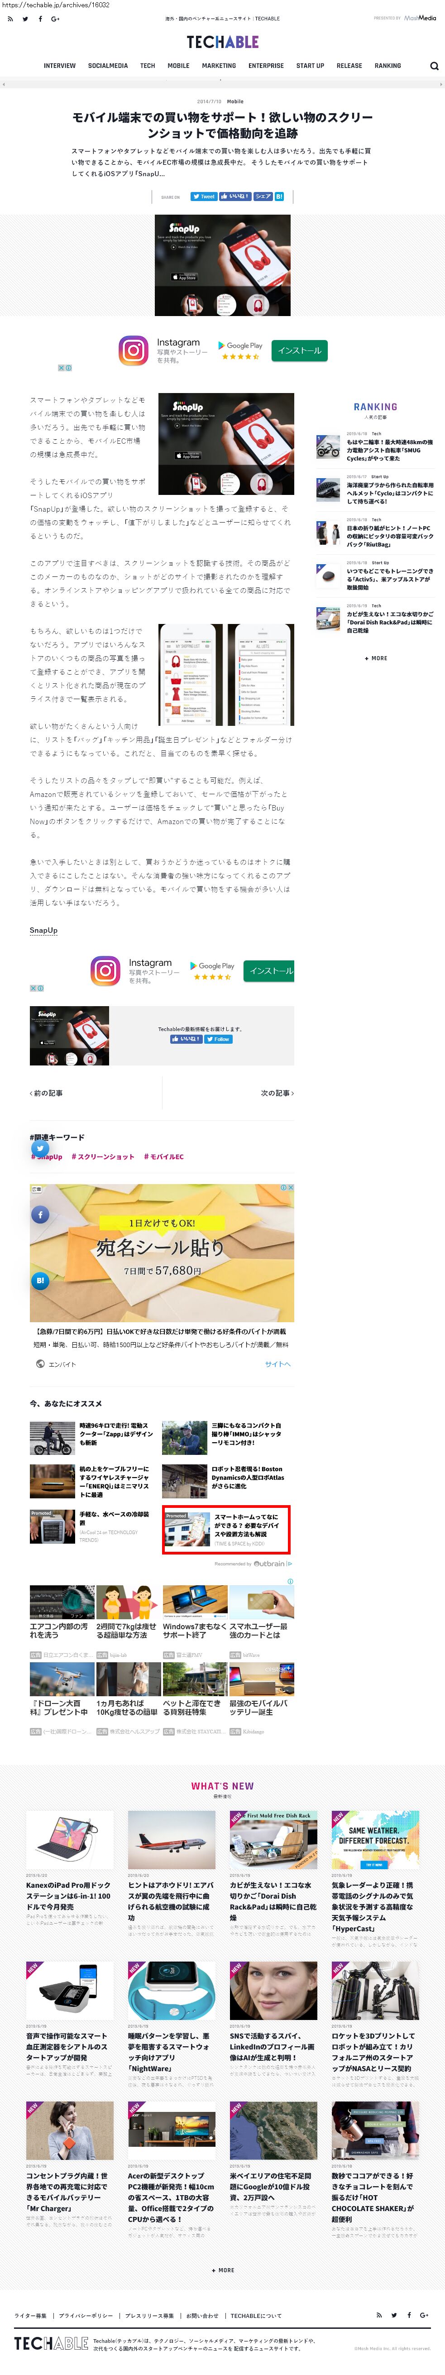Click the floating Hatena B! share bubble

pos(41,1280)
